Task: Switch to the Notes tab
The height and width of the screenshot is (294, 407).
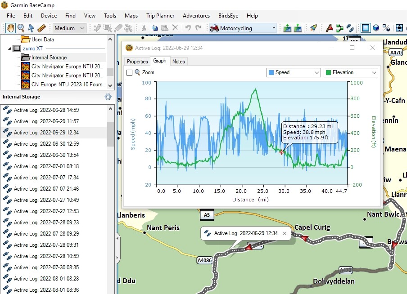Action: click(x=179, y=62)
